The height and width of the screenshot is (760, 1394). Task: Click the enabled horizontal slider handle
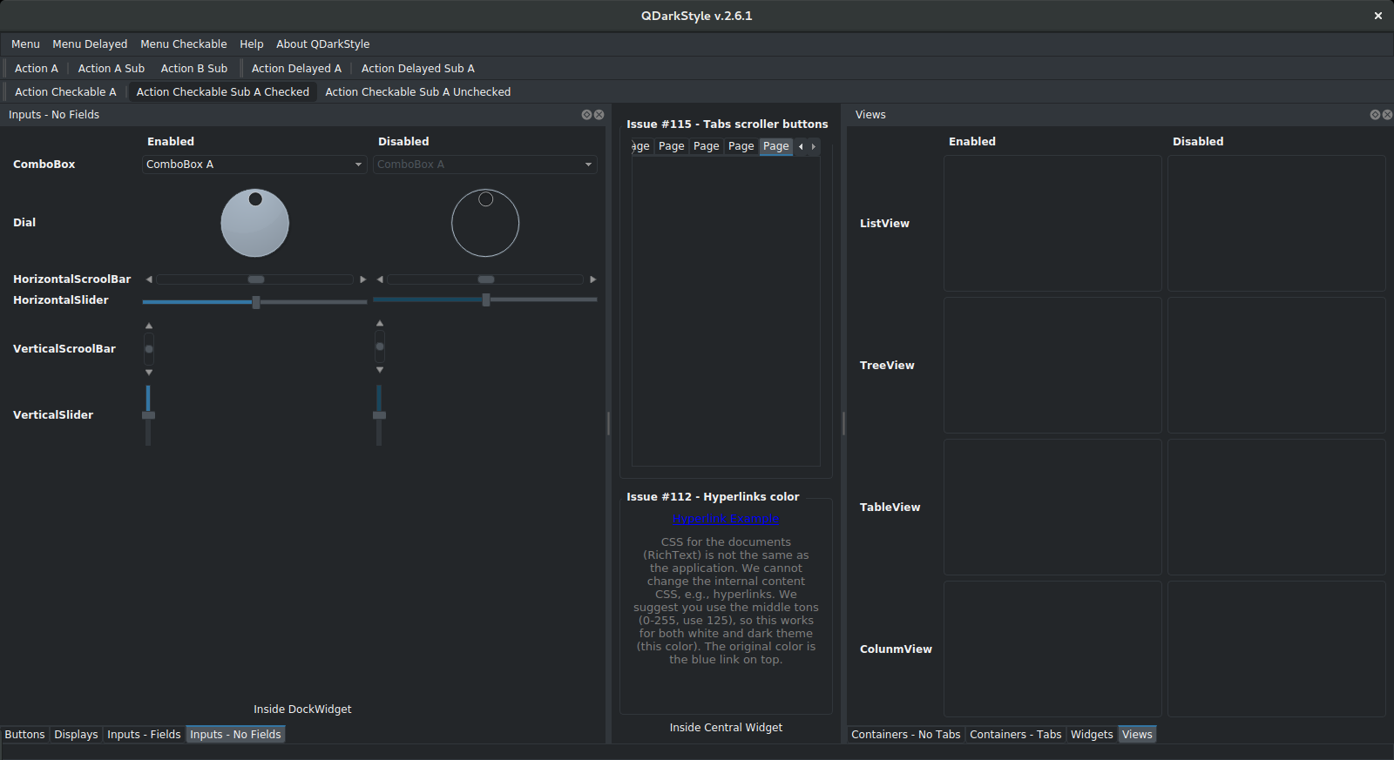256,302
